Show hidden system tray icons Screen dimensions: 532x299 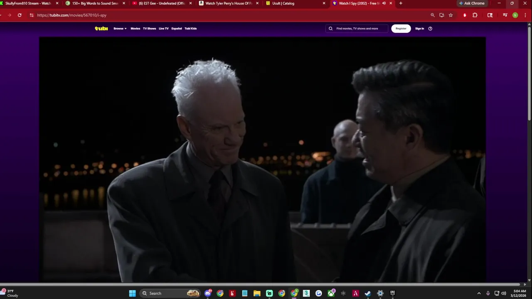[479, 293]
